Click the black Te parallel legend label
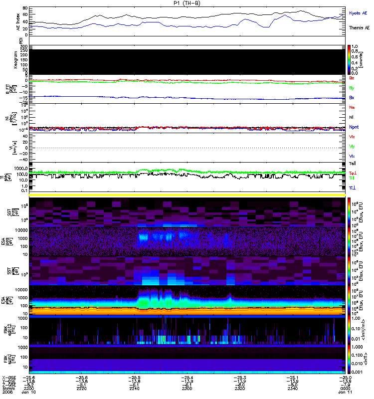 (353, 164)
